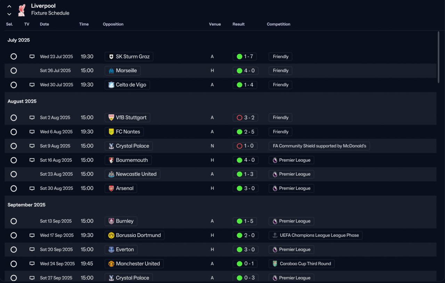Open the FA Community Shield competition button
Screen dimensions: 445x283
(x=319, y=146)
